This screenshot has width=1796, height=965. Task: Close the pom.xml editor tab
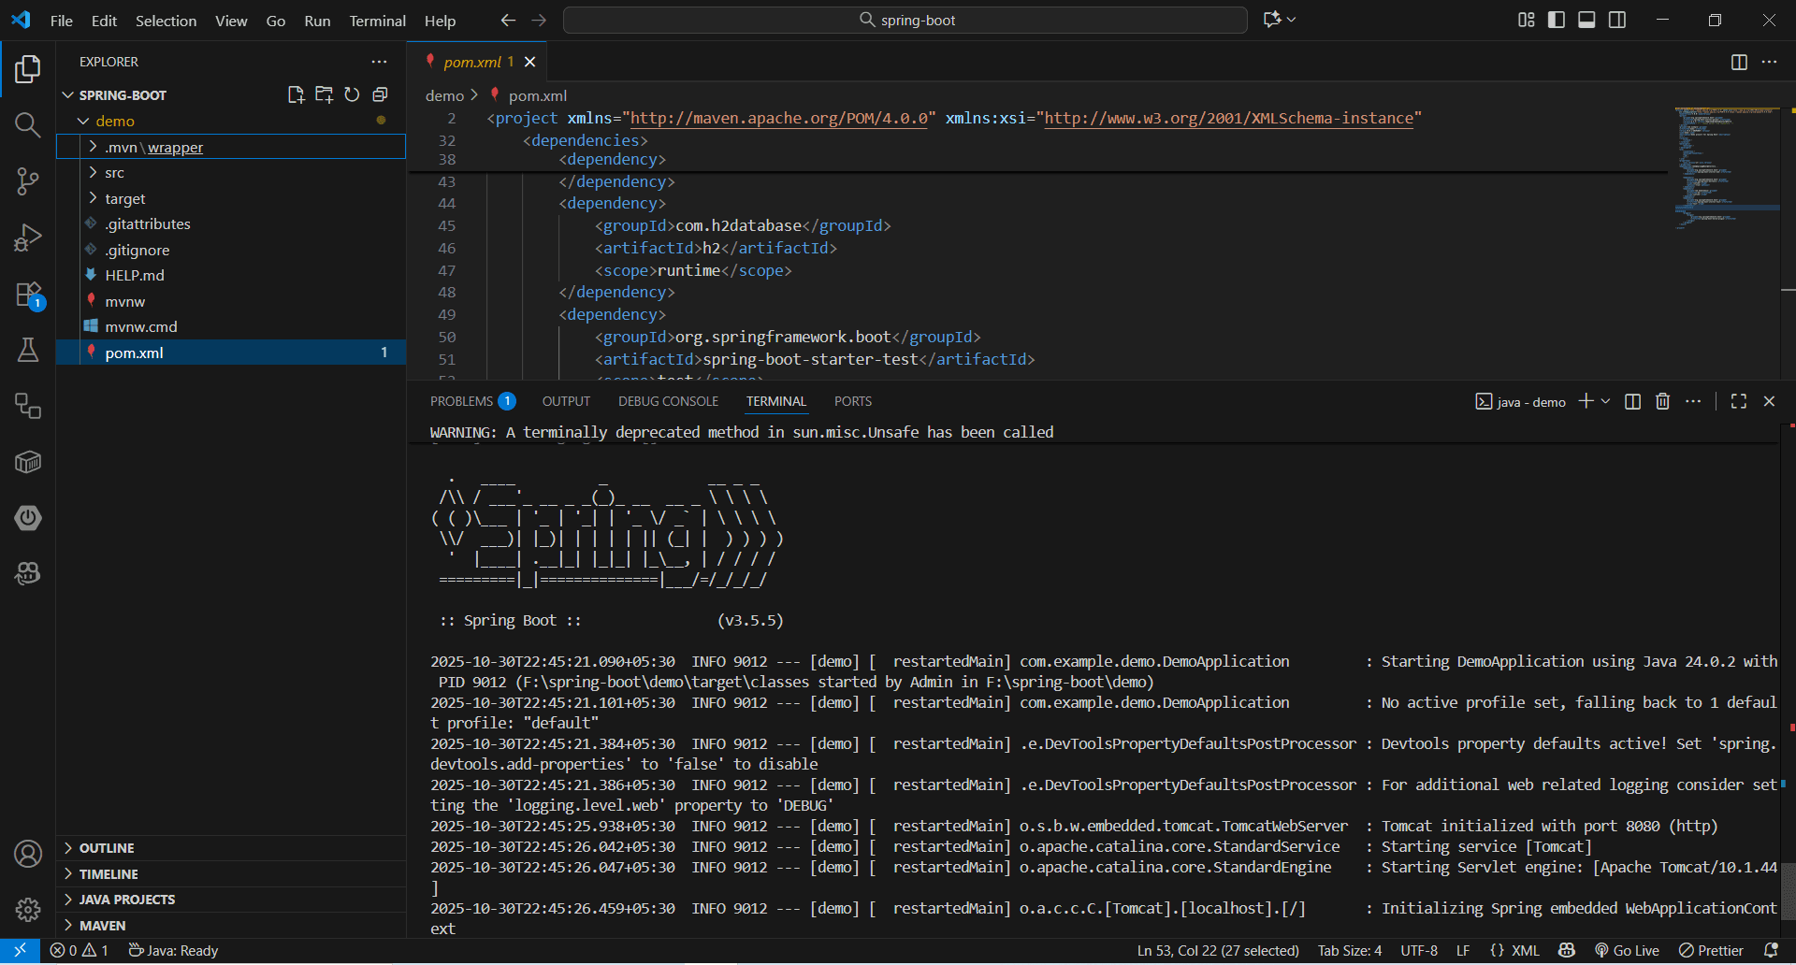530,62
